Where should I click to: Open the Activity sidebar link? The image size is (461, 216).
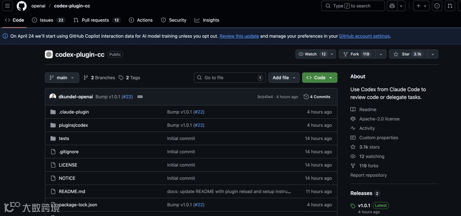(363, 128)
